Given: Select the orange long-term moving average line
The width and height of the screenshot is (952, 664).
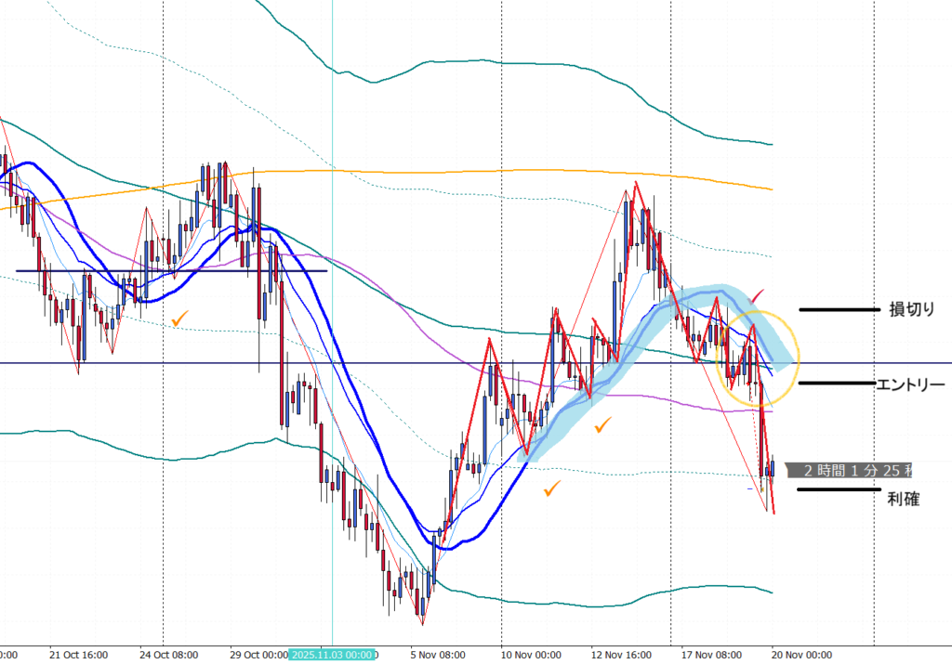Looking at the screenshot, I should coord(465,172).
